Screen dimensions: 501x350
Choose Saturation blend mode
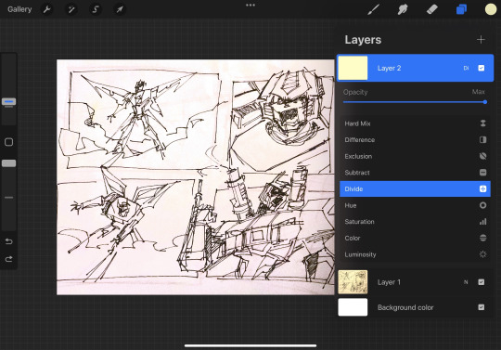(x=415, y=222)
